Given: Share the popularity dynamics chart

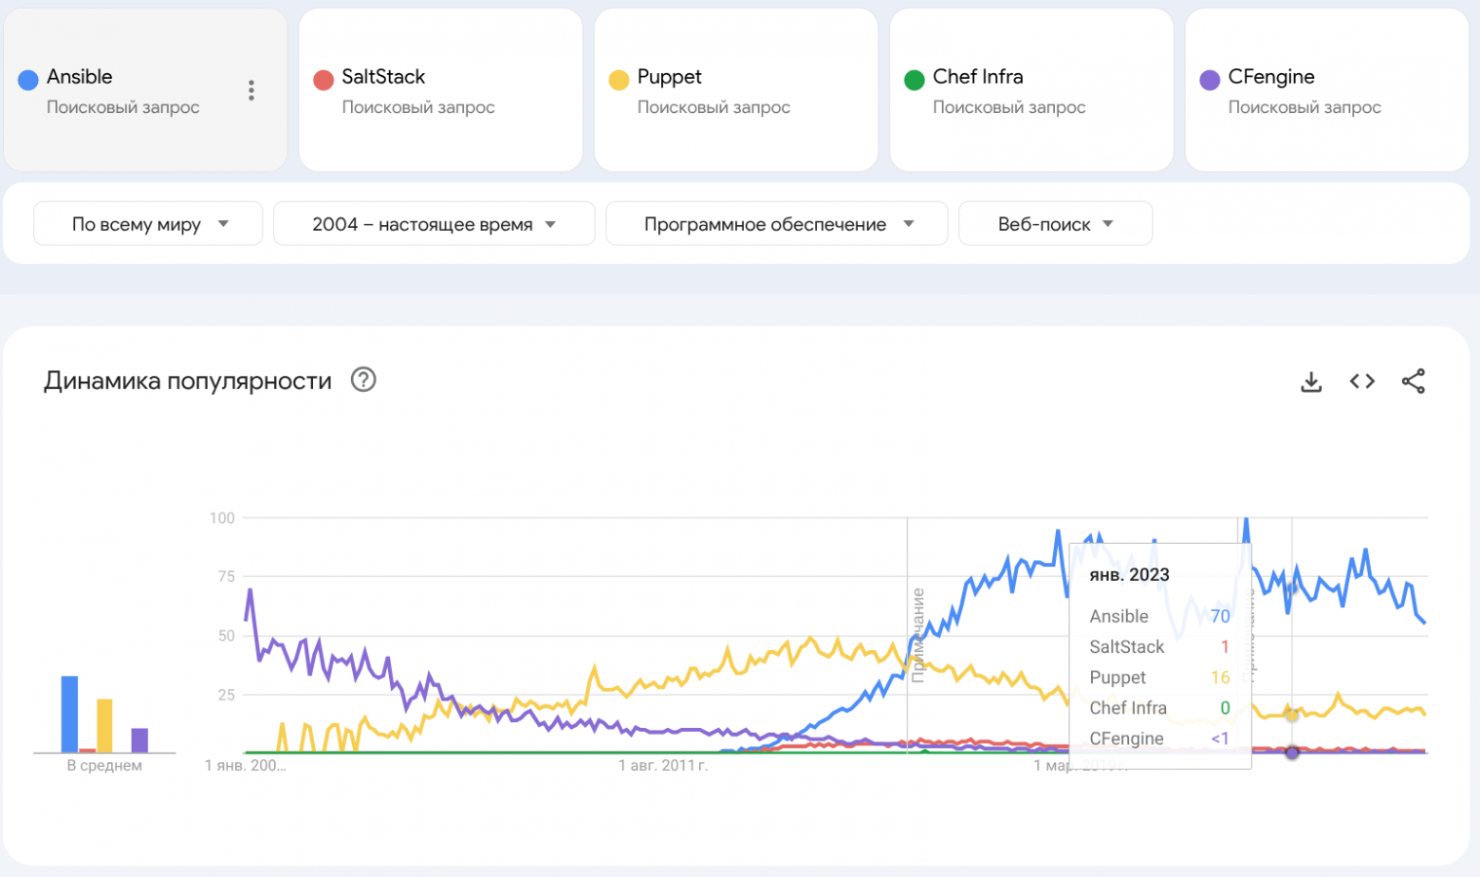Looking at the screenshot, I should coord(1414,382).
